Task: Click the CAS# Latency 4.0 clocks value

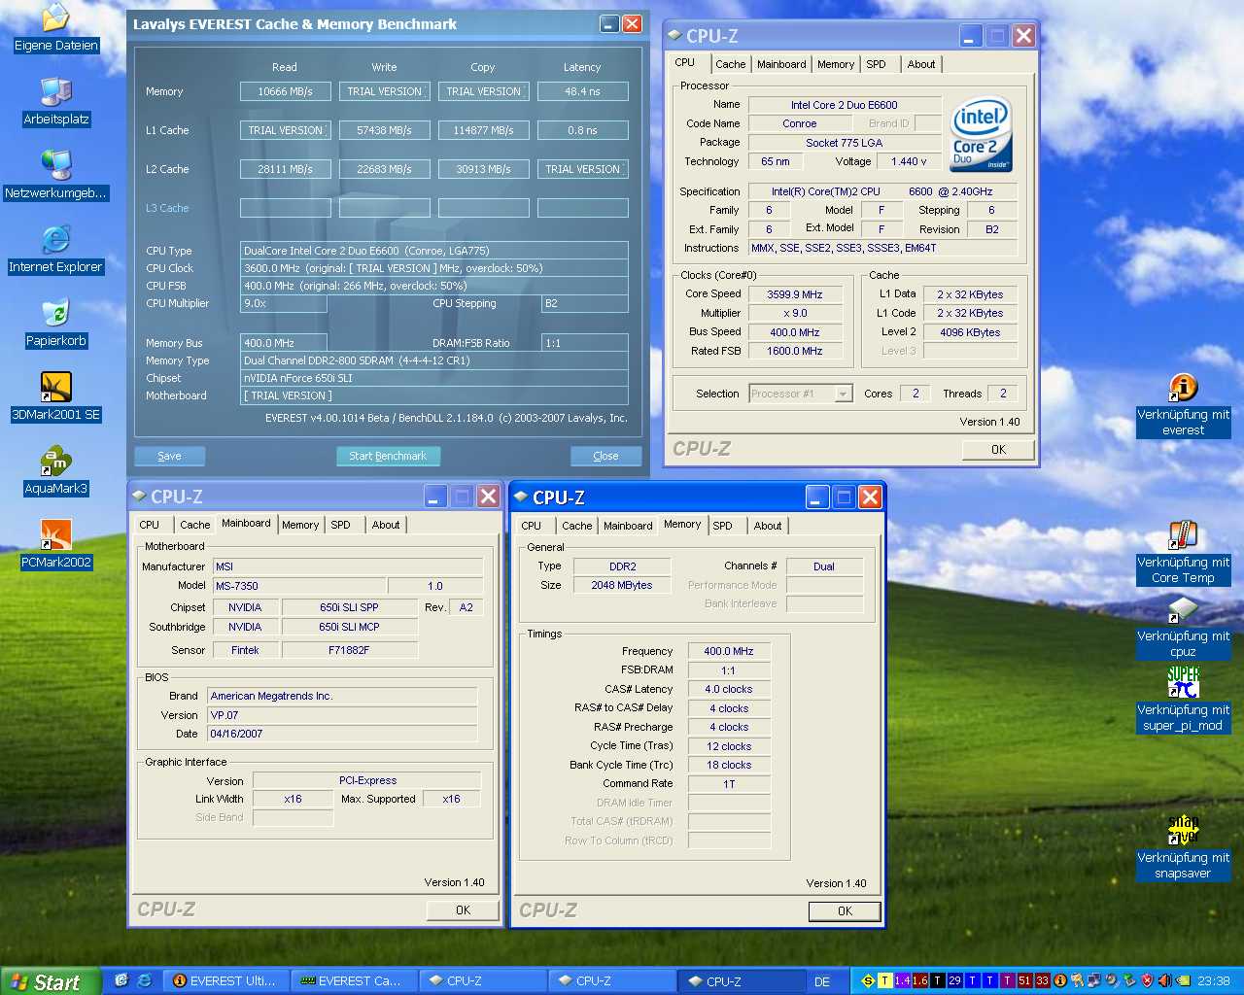Action: tap(729, 689)
